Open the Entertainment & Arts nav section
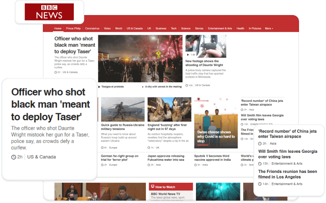Screen dimensions: 326x203 click(220, 28)
